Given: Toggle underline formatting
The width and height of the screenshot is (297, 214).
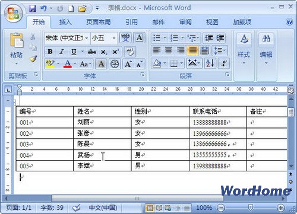Looking at the screenshot, I should [74, 52].
